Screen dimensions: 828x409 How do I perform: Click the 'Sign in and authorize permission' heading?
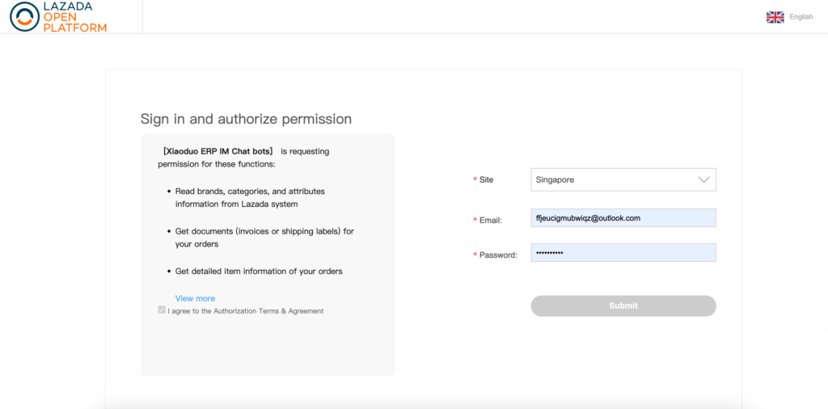(x=246, y=119)
